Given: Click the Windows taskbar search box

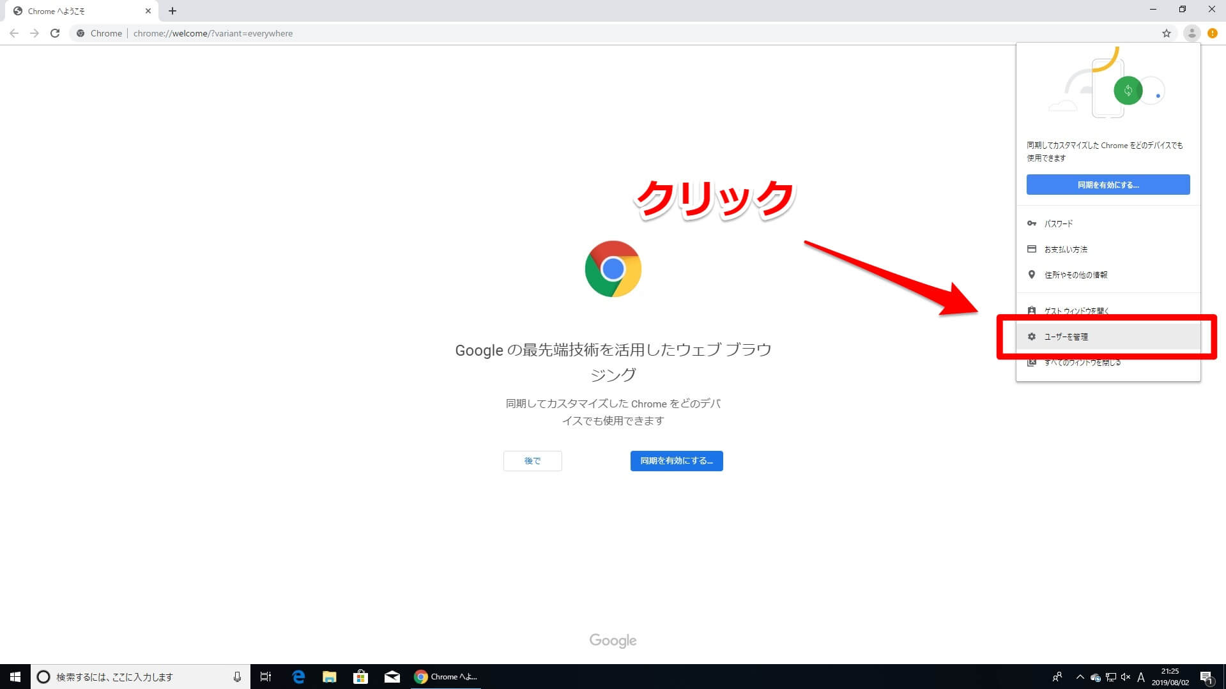Looking at the screenshot, I should (141, 677).
